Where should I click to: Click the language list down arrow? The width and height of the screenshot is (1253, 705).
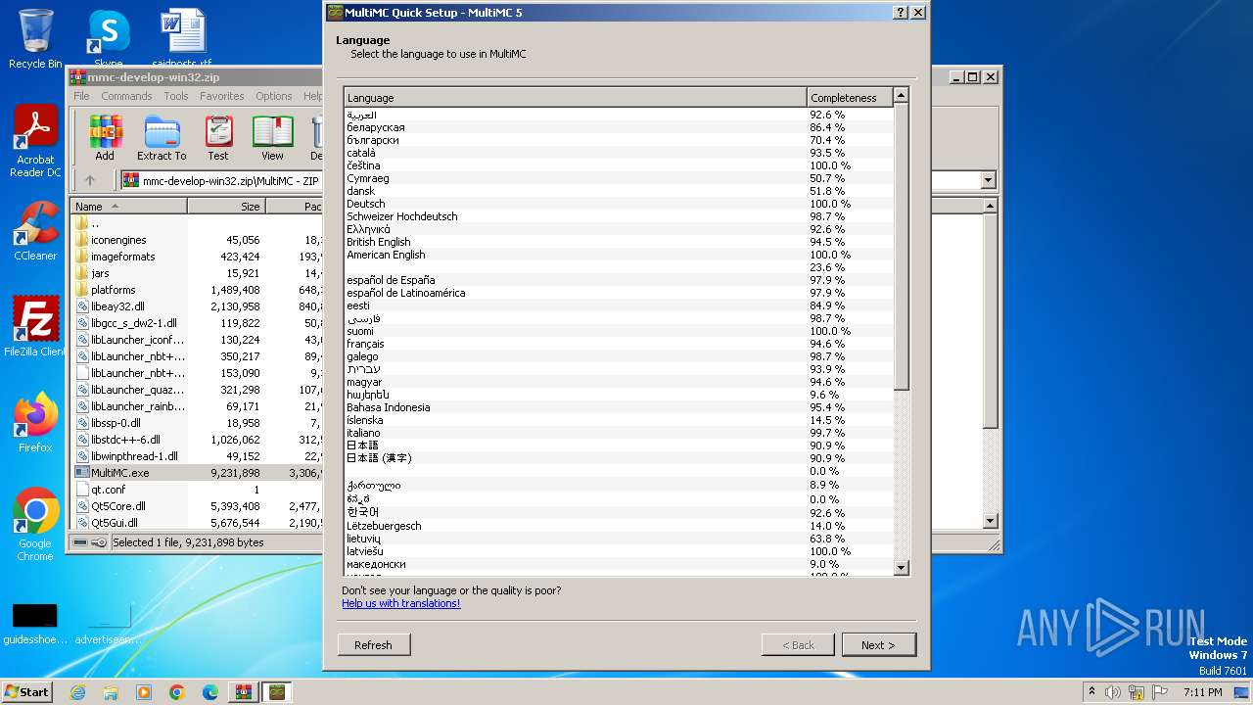(901, 568)
